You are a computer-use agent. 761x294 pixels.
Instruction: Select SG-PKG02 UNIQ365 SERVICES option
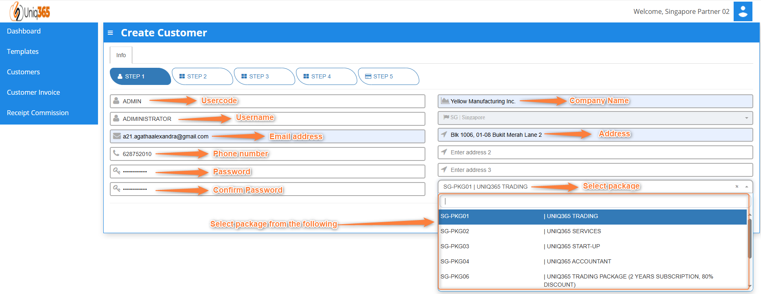[x=592, y=231]
